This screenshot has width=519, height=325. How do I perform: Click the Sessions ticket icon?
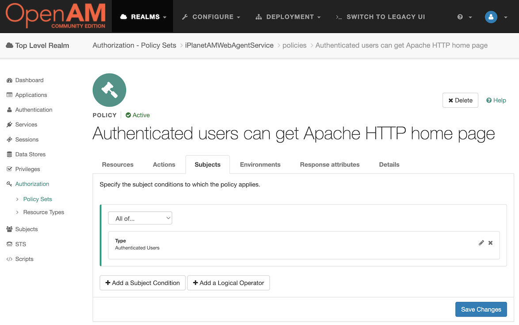[x=9, y=140]
